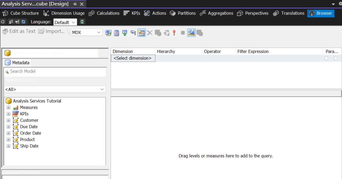Click the Hierarchy column header
Viewport: 342px width, 179px height.
(179, 52)
